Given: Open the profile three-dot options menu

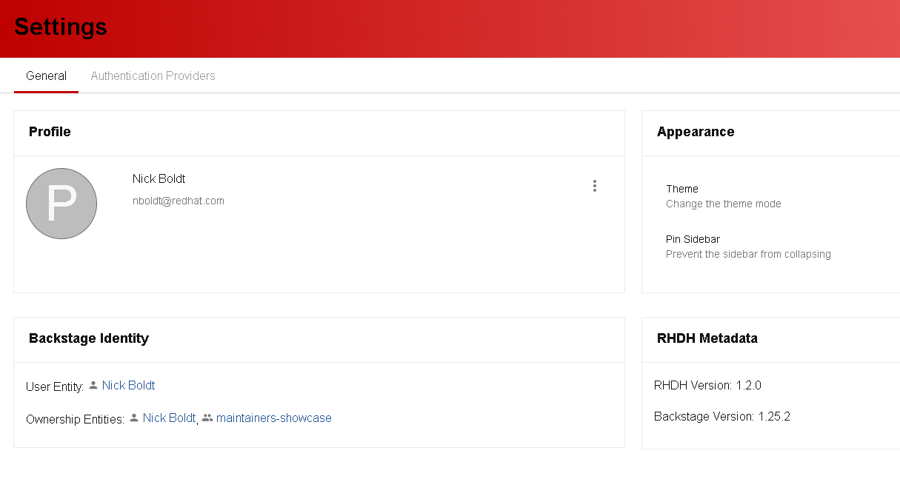Looking at the screenshot, I should [594, 186].
